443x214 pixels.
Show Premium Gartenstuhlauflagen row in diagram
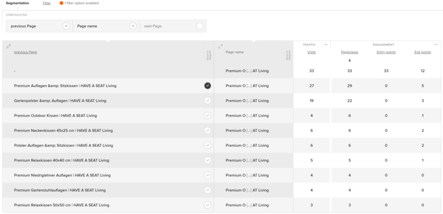(x=208, y=190)
